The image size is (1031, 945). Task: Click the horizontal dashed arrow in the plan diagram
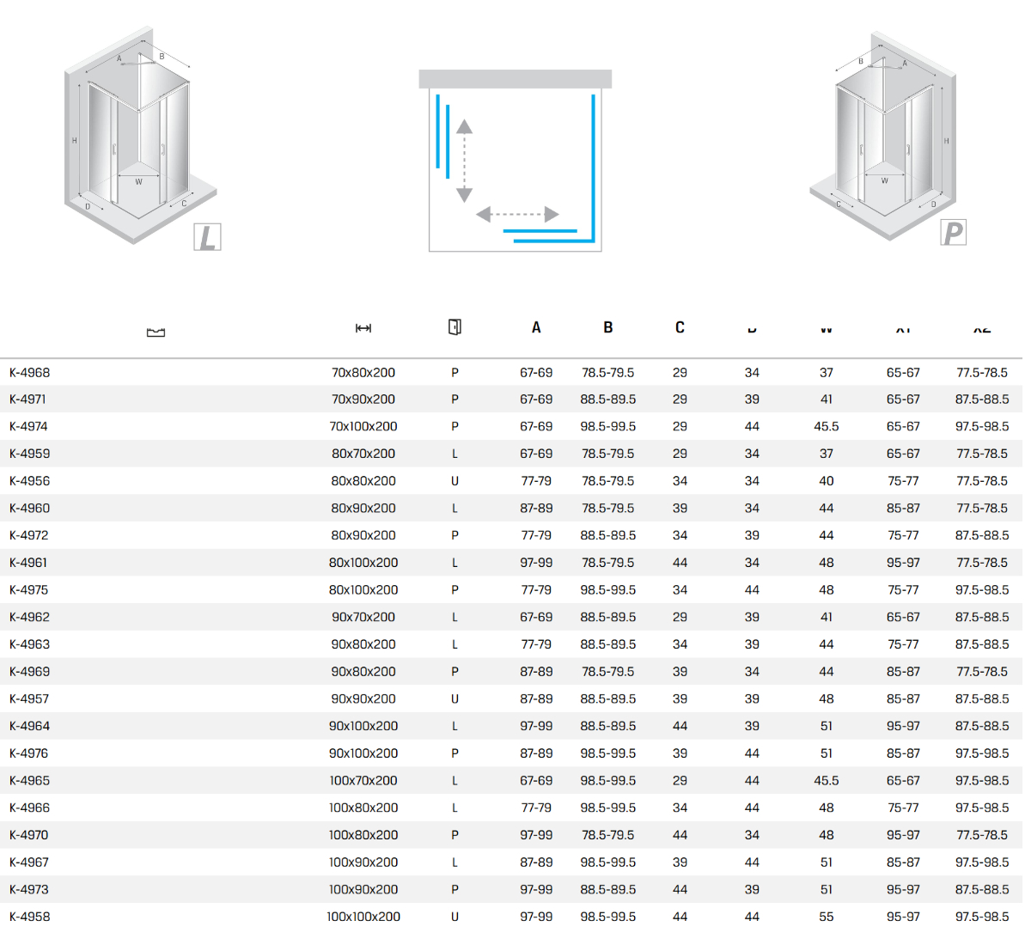click(x=517, y=214)
